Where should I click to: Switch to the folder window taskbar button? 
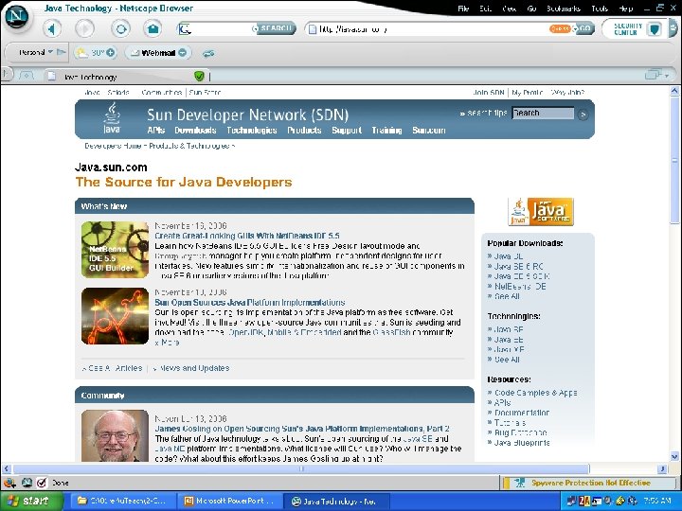[122, 501]
